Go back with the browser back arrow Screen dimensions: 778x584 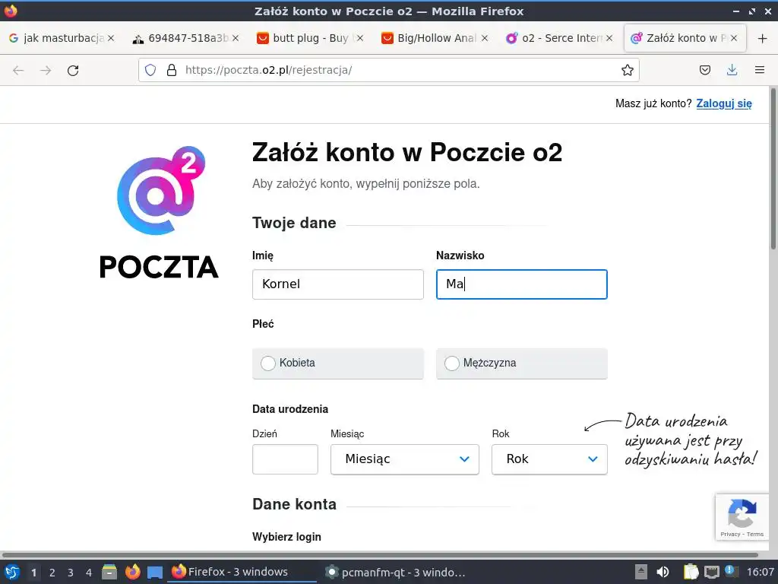[x=18, y=71]
